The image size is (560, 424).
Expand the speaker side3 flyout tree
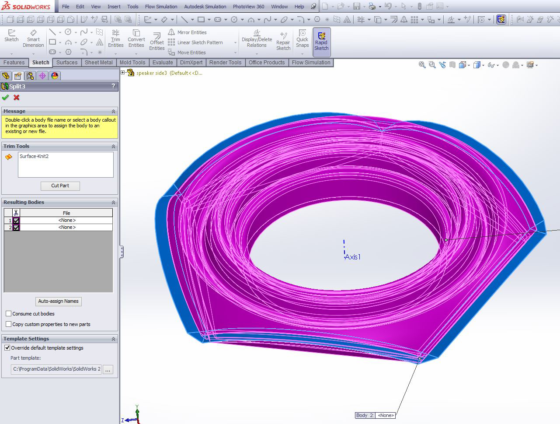click(123, 73)
